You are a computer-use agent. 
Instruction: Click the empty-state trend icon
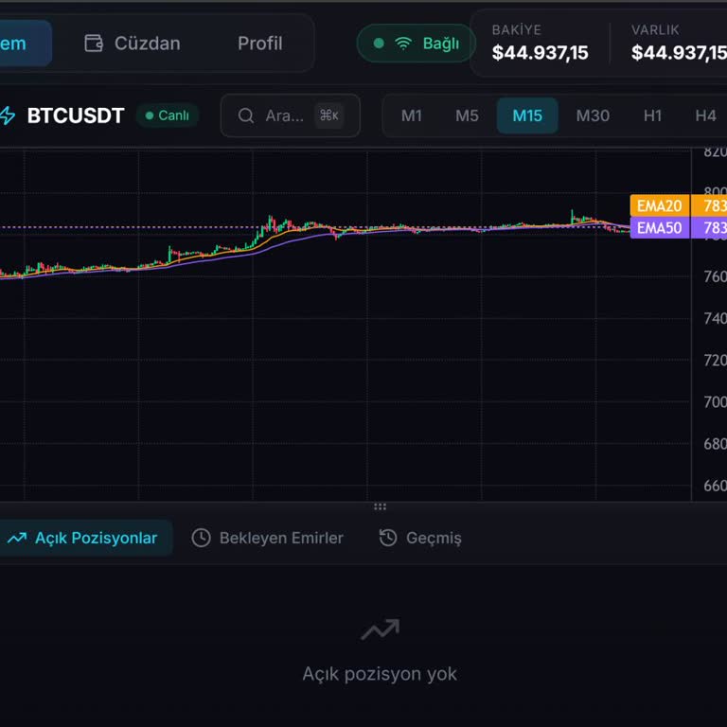coord(380,629)
